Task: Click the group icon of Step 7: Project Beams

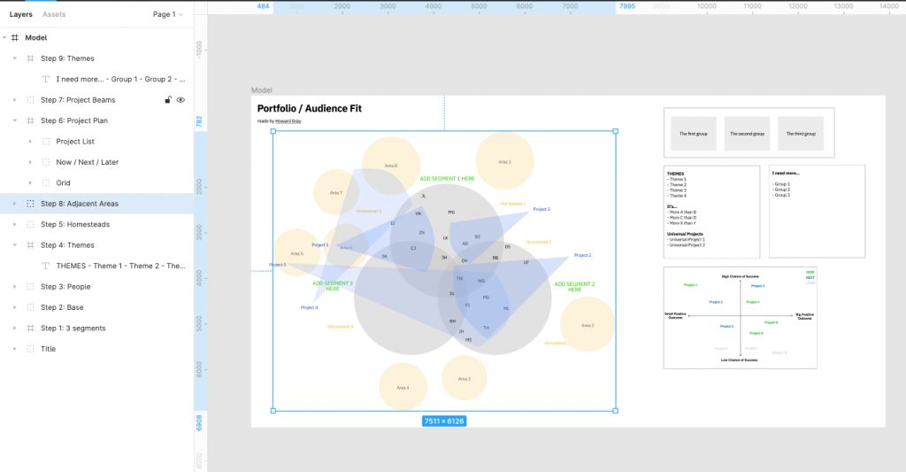Action: coord(31,100)
